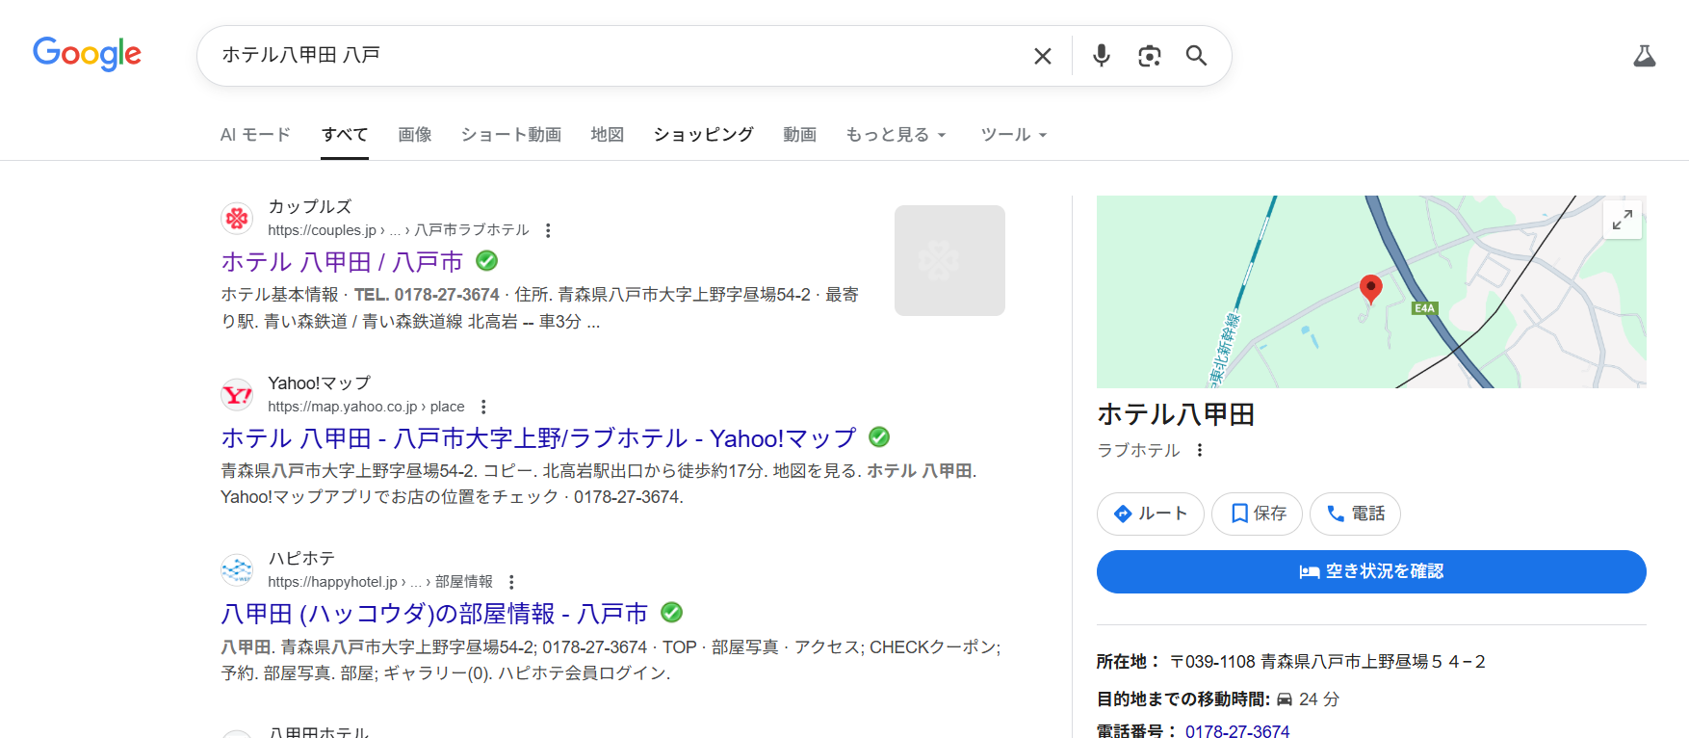Image resolution: width=1689 pixels, height=738 pixels.
Task: Expand the map to full view
Action: pos(1622,221)
